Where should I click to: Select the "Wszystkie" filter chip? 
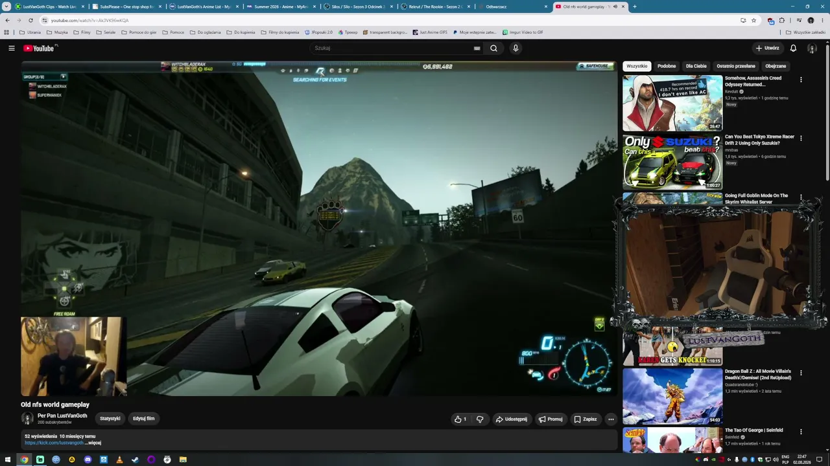point(637,66)
